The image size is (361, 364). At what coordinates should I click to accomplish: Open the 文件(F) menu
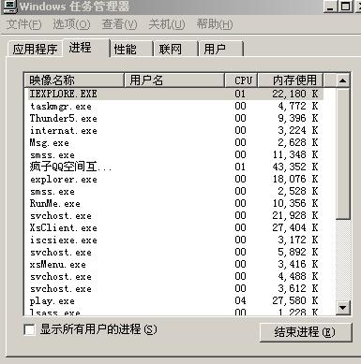click(x=23, y=24)
